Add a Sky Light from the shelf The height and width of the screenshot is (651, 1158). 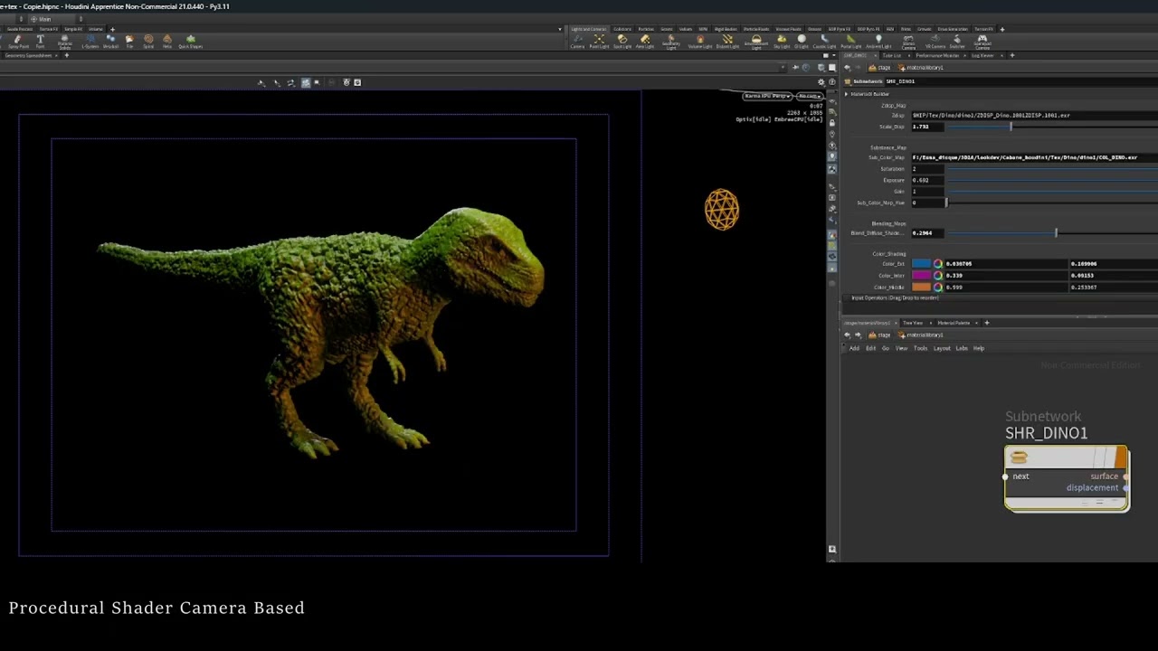tap(782, 42)
